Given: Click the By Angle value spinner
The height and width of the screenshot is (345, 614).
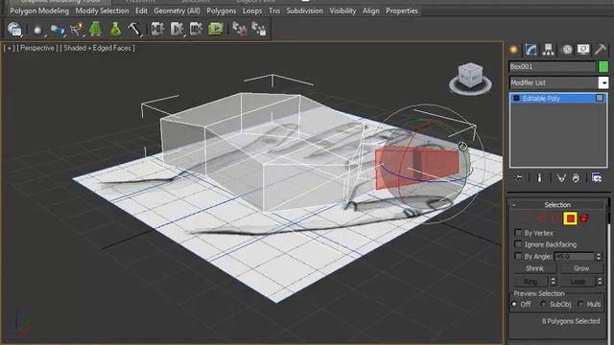Looking at the screenshot, I should 599,257.
